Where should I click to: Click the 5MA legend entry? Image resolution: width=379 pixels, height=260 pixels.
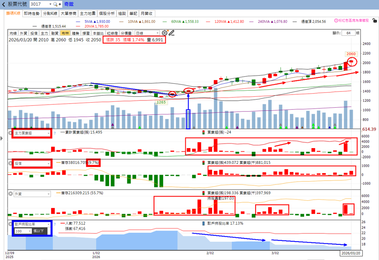[x=93, y=21]
